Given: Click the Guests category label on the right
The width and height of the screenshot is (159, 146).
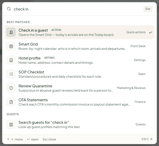Looking at the screenshot, I should click(x=140, y=124).
